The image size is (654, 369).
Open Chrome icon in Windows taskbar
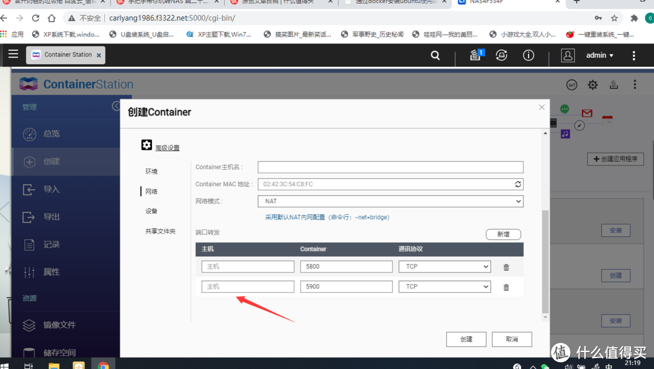[103, 365]
